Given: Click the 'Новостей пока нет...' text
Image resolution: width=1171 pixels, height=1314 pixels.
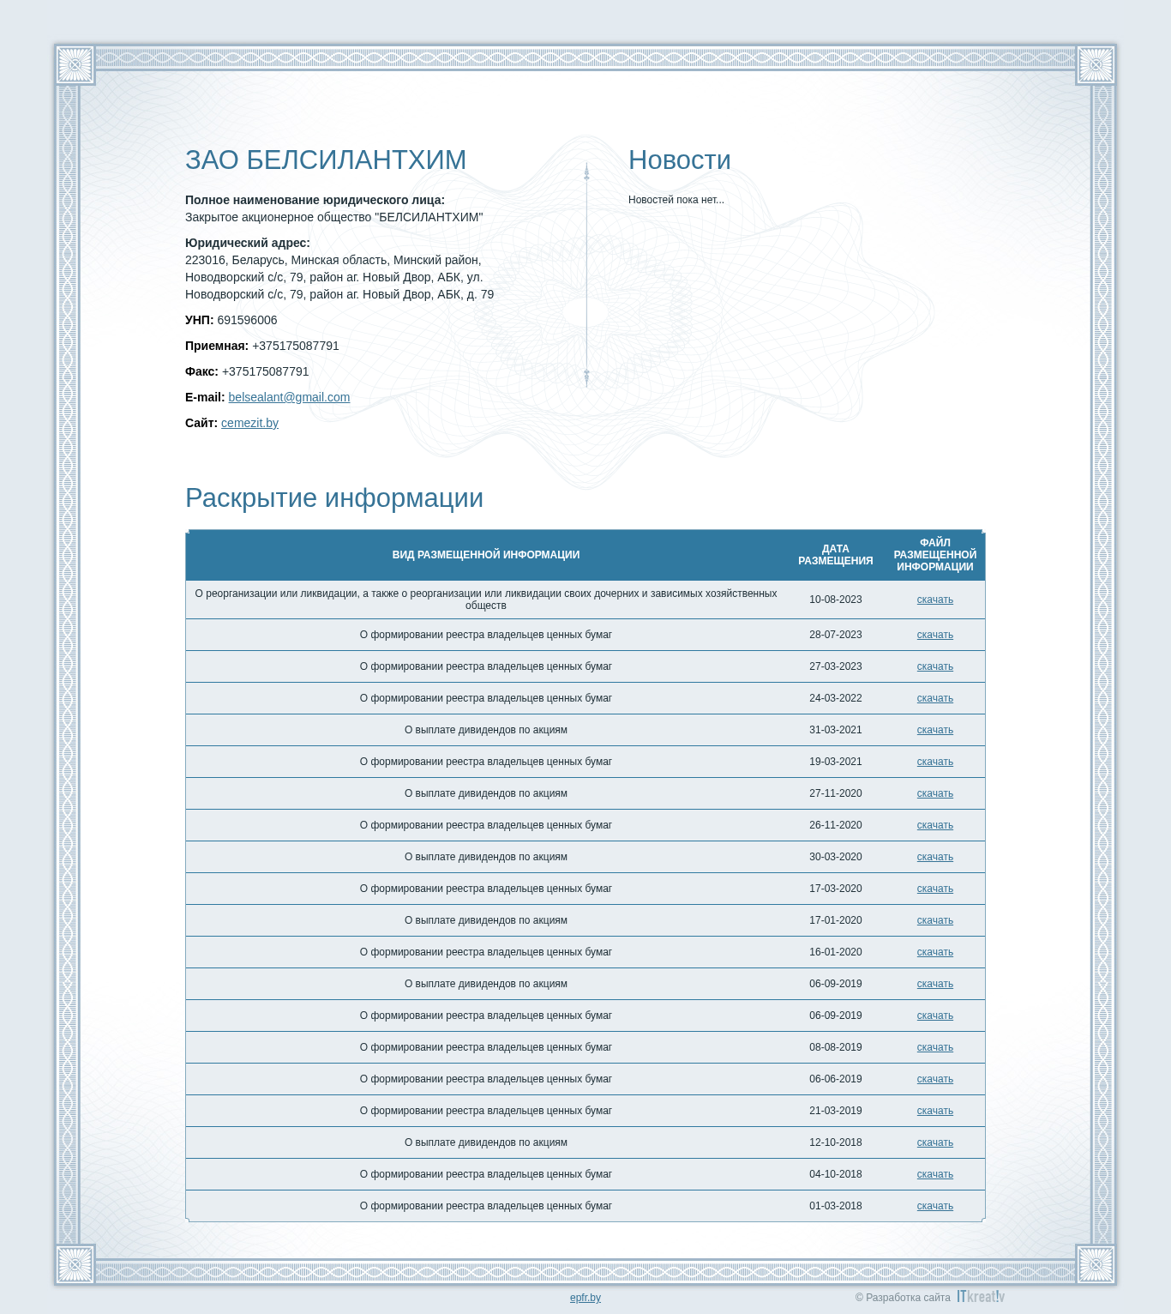Looking at the screenshot, I should click(676, 200).
